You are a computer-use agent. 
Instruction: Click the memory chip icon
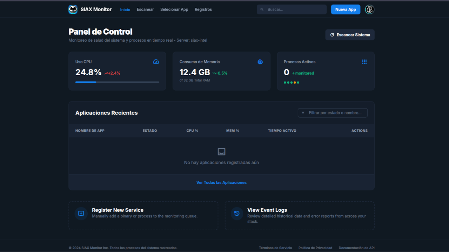(x=260, y=62)
